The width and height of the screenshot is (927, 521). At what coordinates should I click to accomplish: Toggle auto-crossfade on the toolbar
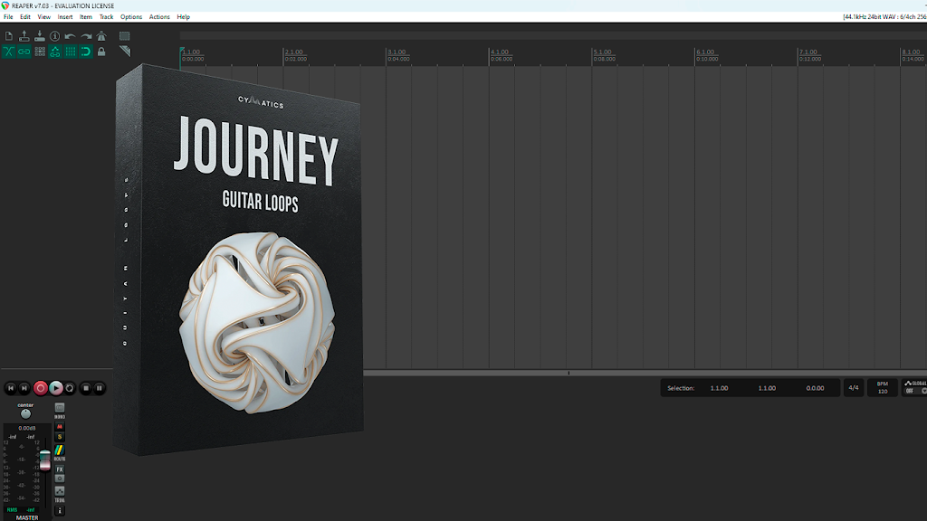9,52
